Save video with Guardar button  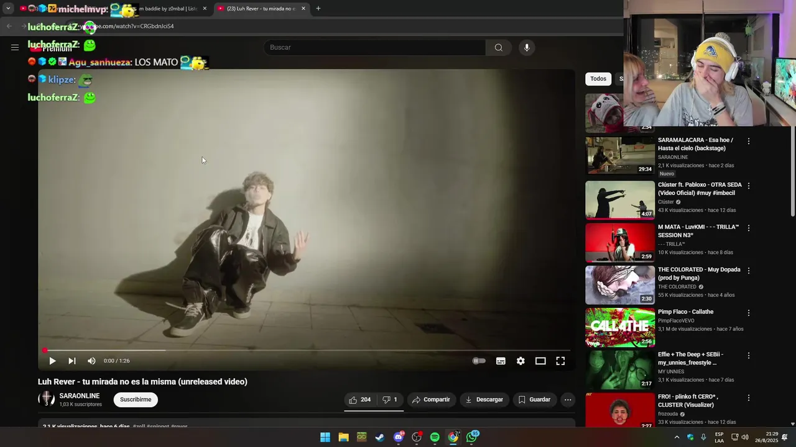[535, 400]
